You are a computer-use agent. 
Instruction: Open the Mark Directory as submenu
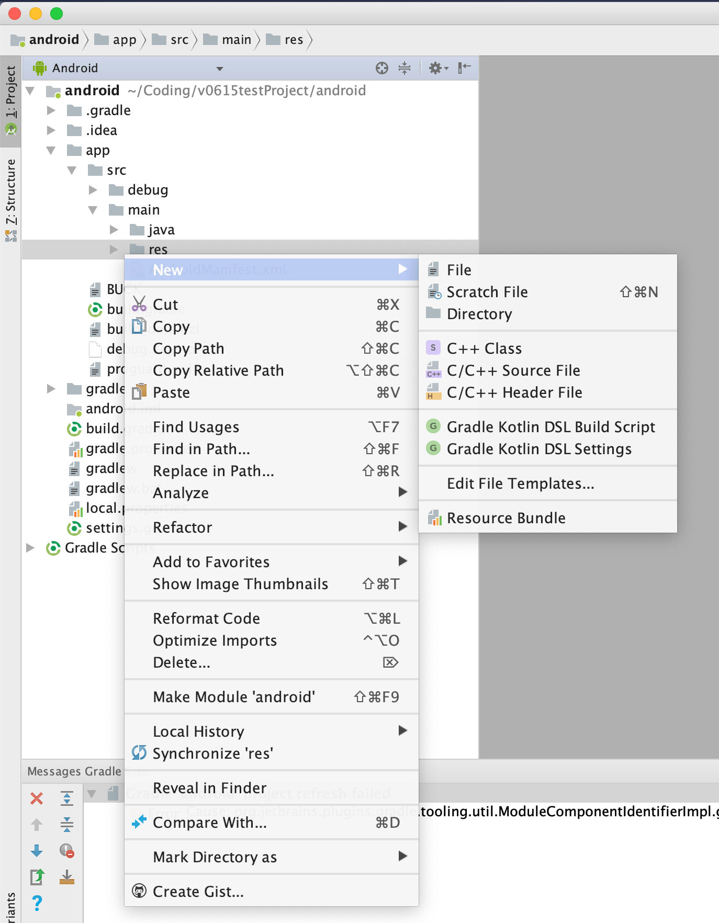tap(272, 857)
